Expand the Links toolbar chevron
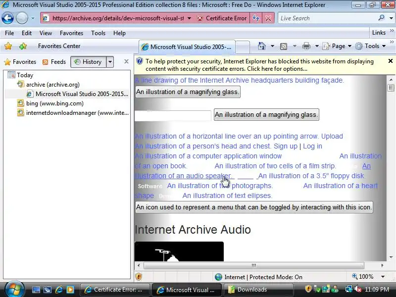 pos(392,31)
